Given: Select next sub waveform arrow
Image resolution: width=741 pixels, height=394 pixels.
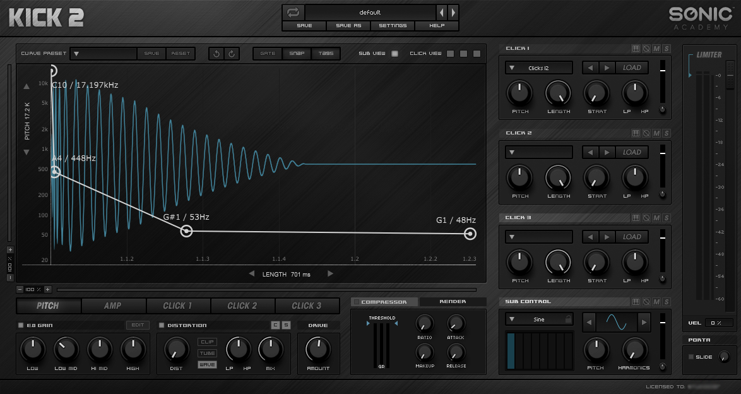Looking at the screenshot, I should pyautogui.click(x=644, y=323).
